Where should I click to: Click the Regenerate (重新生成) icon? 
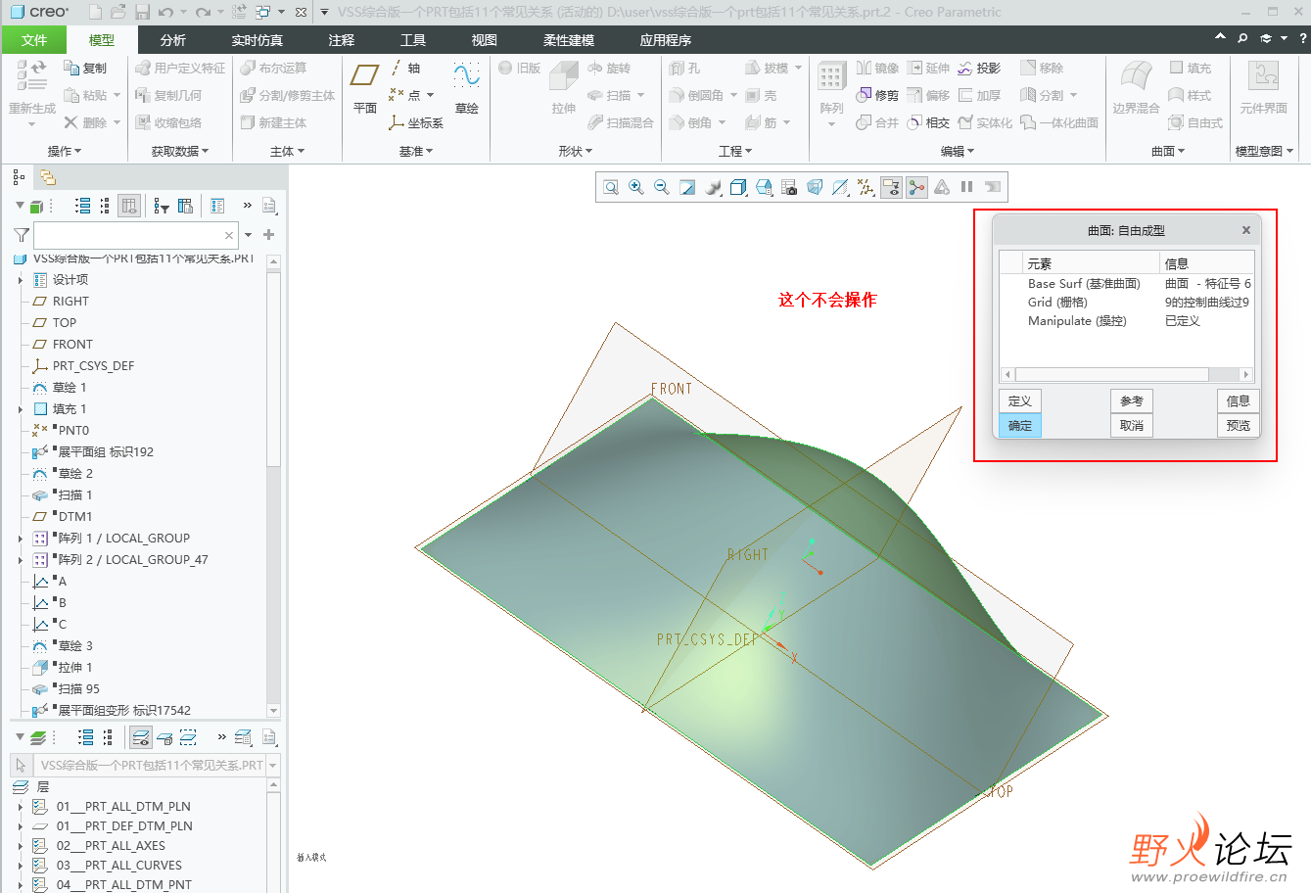[x=32, y=86]
